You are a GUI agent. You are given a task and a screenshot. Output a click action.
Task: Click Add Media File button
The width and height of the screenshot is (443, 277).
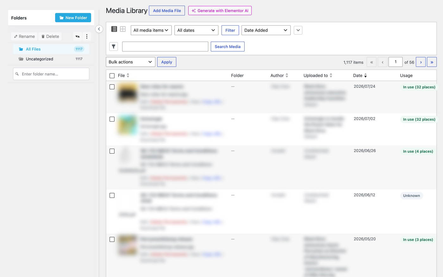(167, 10)
